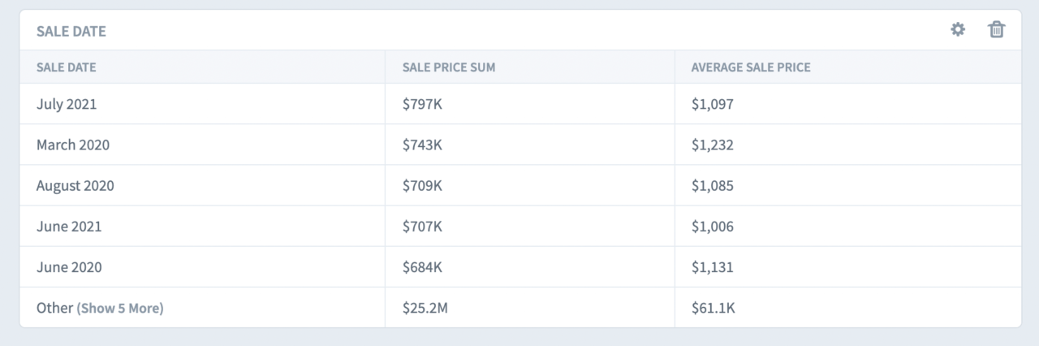The height and width of the screenshot is (346, 1039).
Task: Select the June 2020 row
Action: click(69, 267)
